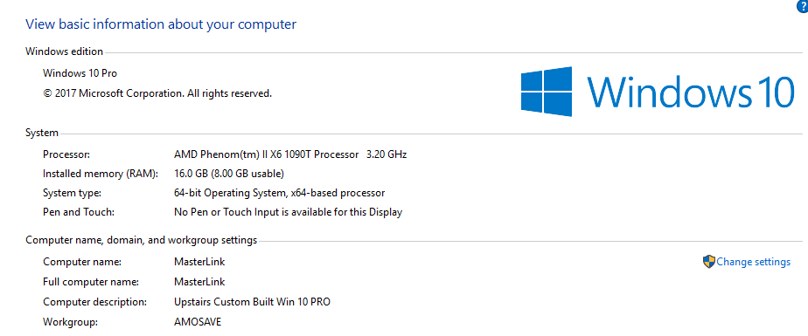Click the Windows 10 Pro edition text
Image resolution: width=808 pixels, height=336 pixels.
tap(80, 73)
